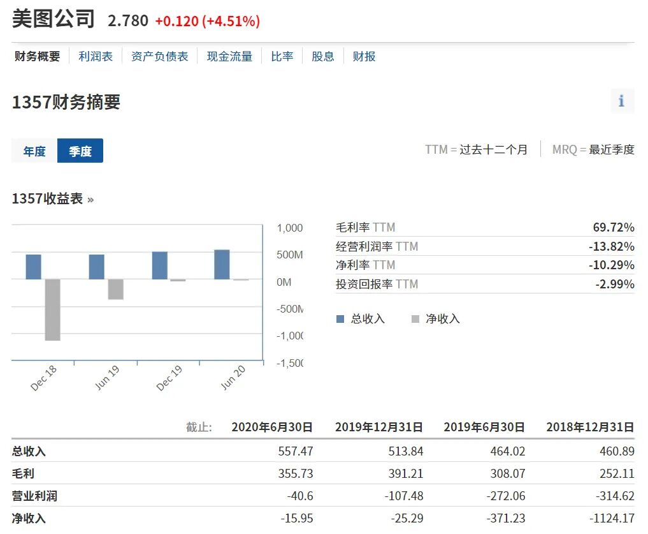The width and height of the screenshot is (648, 534).
Task: Click the 净收入 row label in table
Action: [x=29, y=518]
